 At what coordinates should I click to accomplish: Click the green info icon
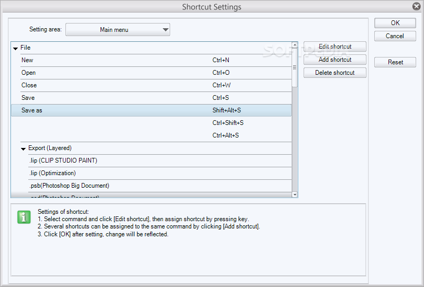(24, 217)
